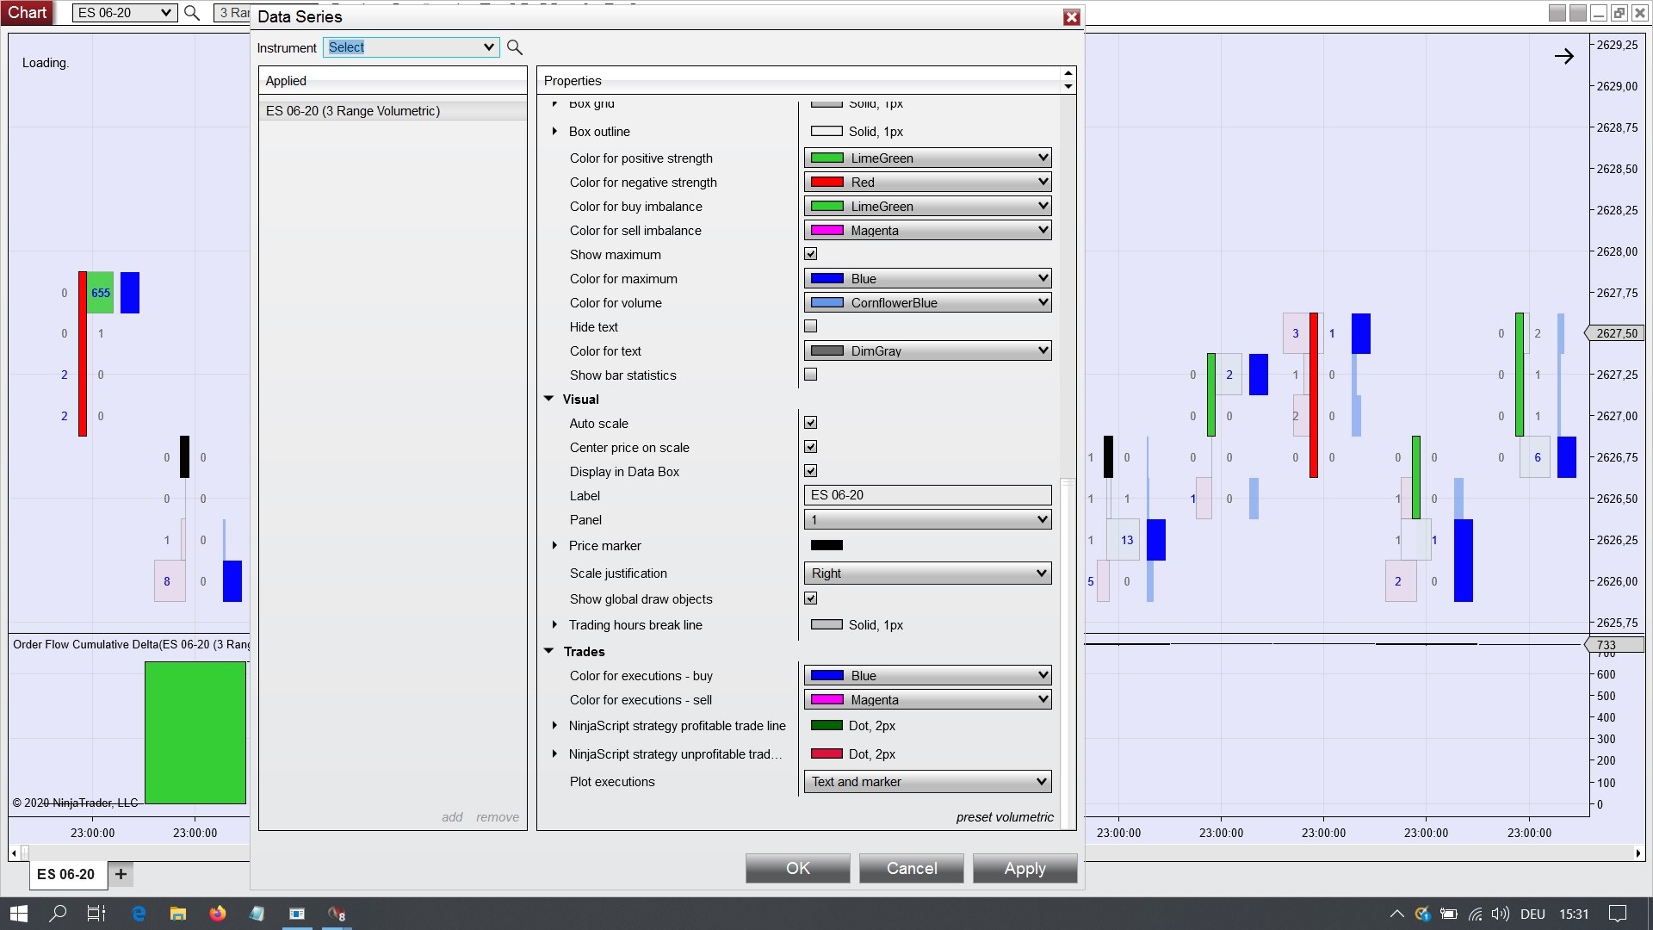Screen dimensions: 1653x930
Task: Enable Show bar statistics checkbox
Action: click(810, 375)
